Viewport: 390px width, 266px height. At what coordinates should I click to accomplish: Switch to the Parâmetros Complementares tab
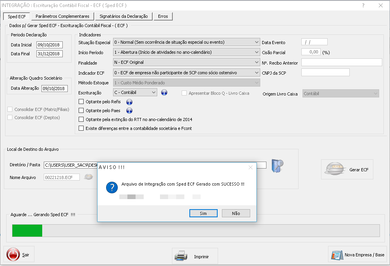click(62, 16)
